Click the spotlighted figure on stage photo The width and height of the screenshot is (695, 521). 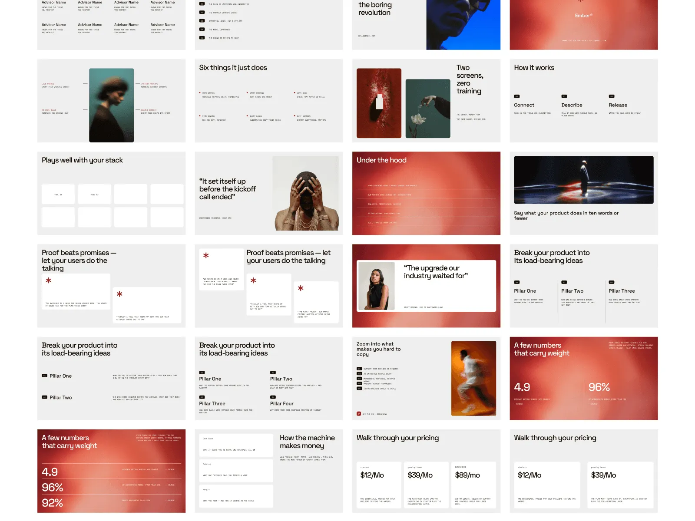pos(584,180)
